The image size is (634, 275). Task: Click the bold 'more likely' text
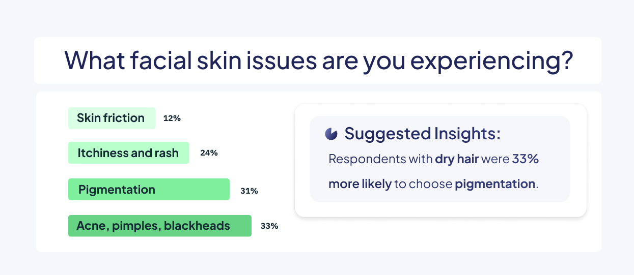tap(360, 184)
